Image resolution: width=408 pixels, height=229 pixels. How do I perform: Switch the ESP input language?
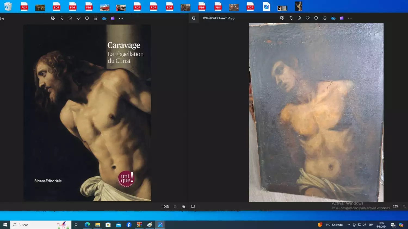[x=370, y=225]
